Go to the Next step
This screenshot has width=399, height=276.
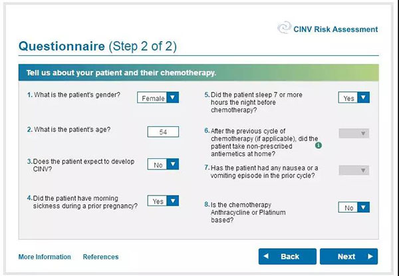pos(348,257)
